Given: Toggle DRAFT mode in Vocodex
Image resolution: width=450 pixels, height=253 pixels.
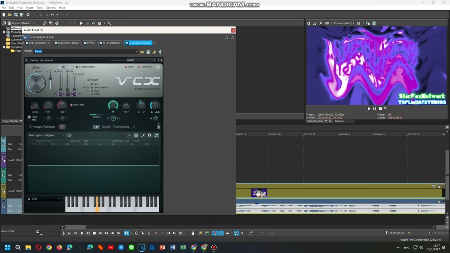Looking at the screenshot, I should (130, 67).
